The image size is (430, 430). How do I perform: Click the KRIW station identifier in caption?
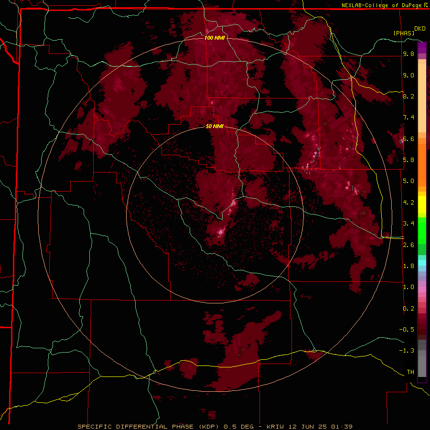coord(276,427)
